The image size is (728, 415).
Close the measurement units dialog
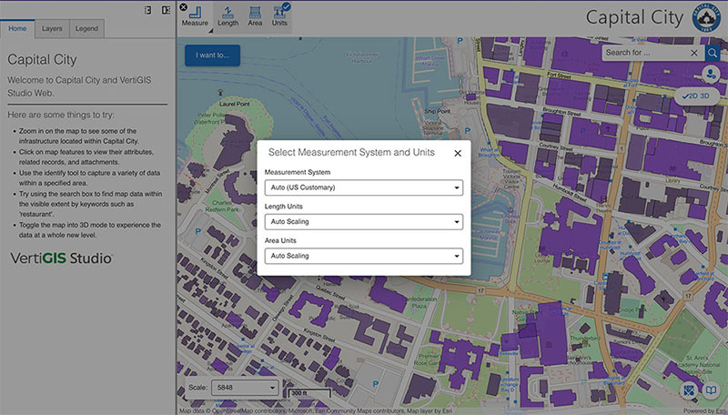pyautogui.click(x=458, y=153)
